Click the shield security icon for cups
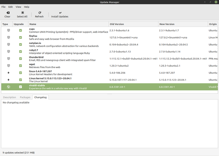The width and height of the screenshot is (219, 156). [x=9, y=30]
